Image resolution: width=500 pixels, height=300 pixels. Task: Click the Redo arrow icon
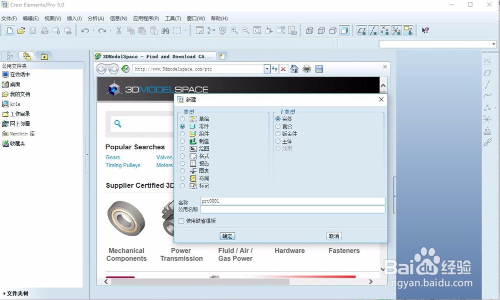102,30
